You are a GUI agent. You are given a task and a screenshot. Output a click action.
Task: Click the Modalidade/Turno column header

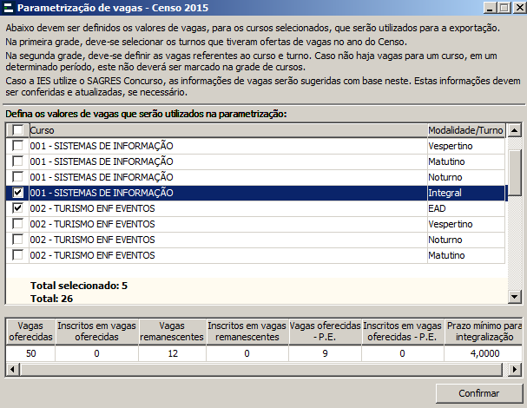tap(464, 130)
